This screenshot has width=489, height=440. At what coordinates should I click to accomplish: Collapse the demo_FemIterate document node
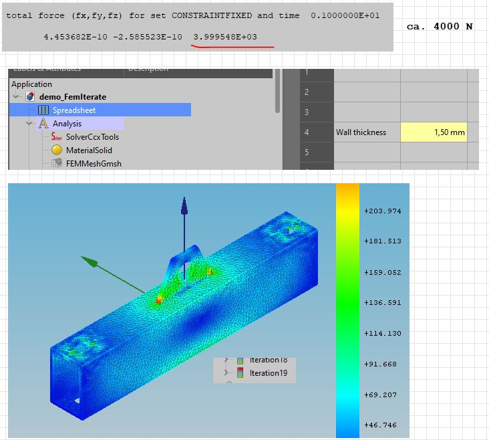[16, 97]
